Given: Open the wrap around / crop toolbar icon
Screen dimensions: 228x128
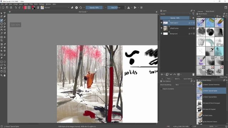Looking at the screenshot, I should pyautogui.click(x=141, y=7).
